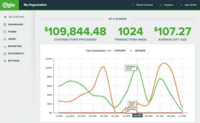
Task: Click the Settings gear icon
Action: pos(5,61)
